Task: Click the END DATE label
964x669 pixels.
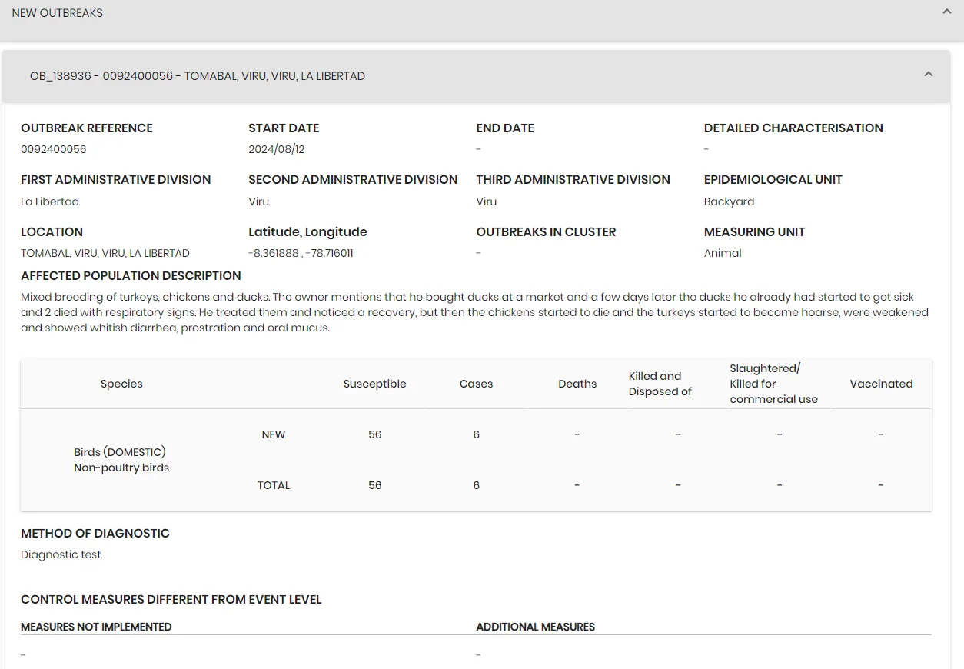Action: tap(505, 128)
